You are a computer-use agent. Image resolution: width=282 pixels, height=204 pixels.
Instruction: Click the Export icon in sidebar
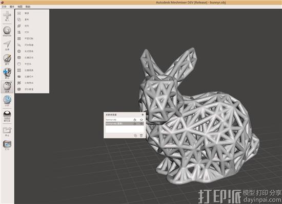pos(7,131)
